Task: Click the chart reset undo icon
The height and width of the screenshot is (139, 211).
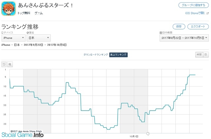Action: (x=4, y=65)
